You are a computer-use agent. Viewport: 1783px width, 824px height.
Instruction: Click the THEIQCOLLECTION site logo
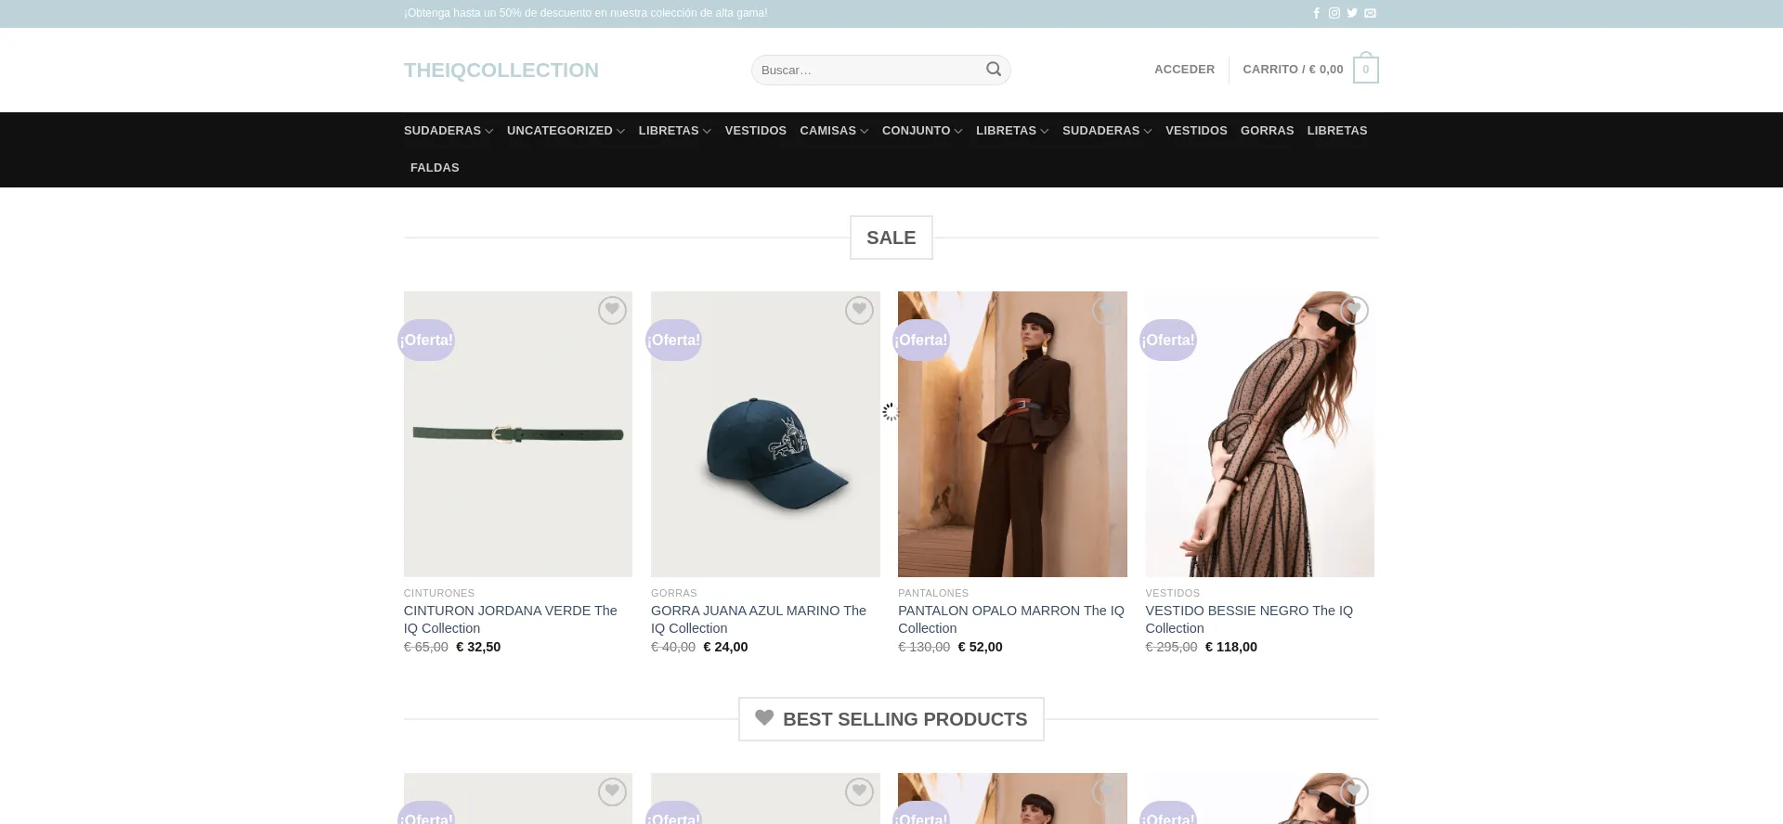click(x=501, y=71)
